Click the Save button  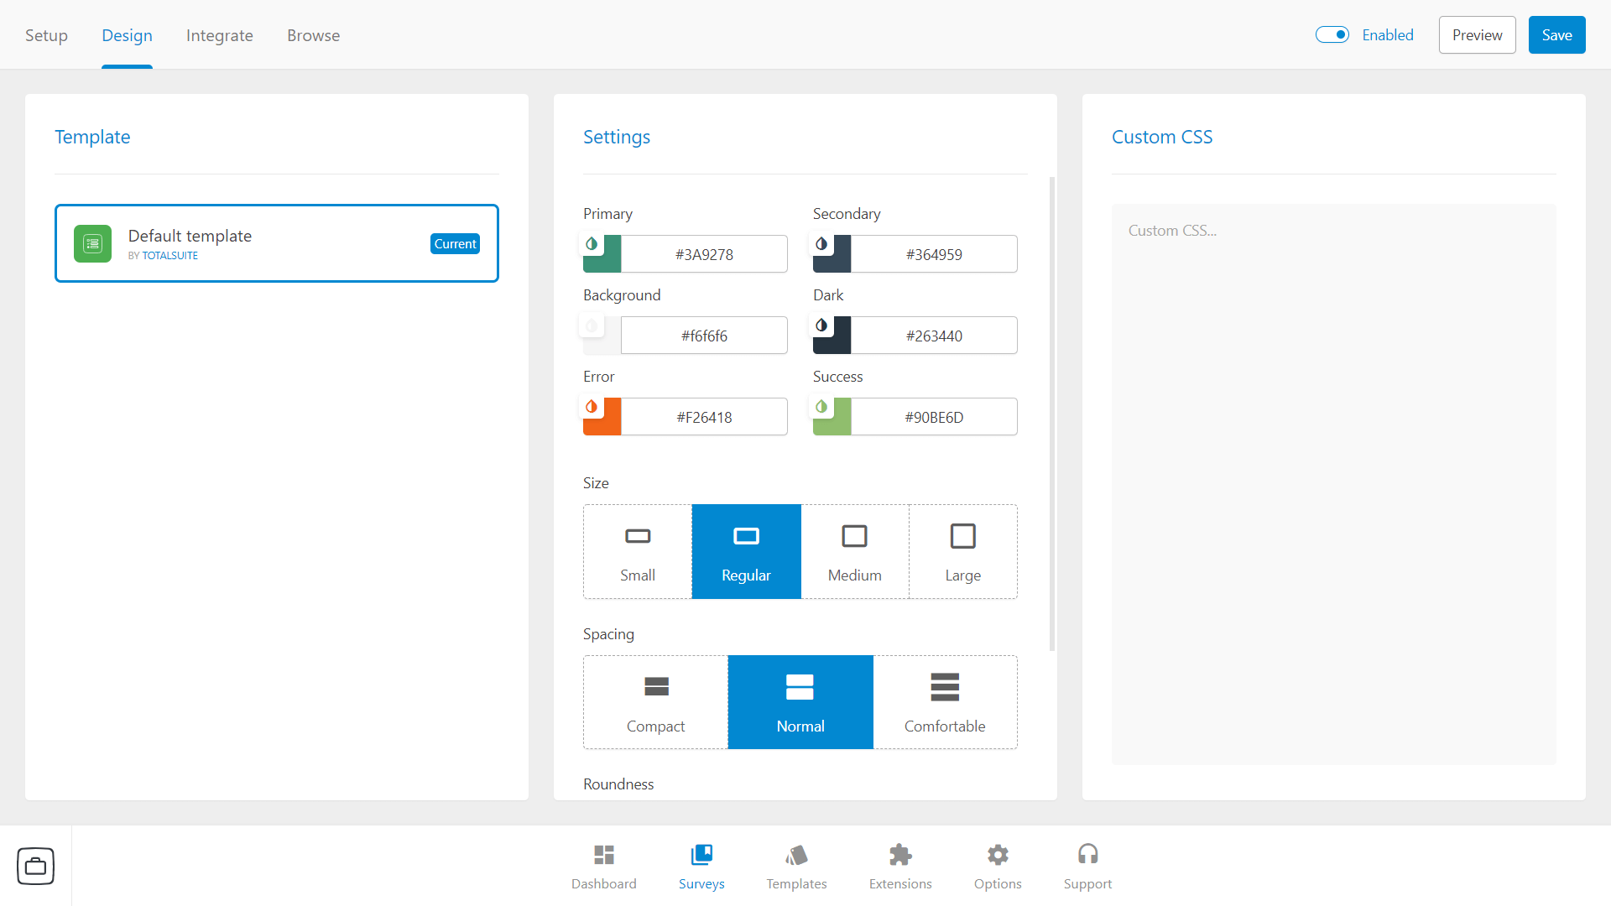click(1556, 34)
